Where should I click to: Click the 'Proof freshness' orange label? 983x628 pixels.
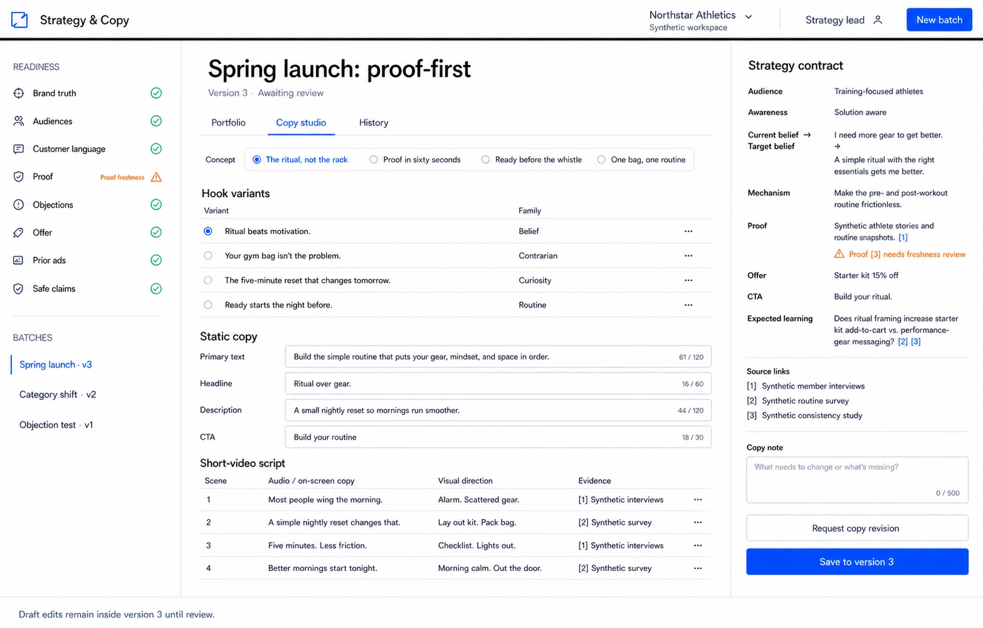point(122,177)
